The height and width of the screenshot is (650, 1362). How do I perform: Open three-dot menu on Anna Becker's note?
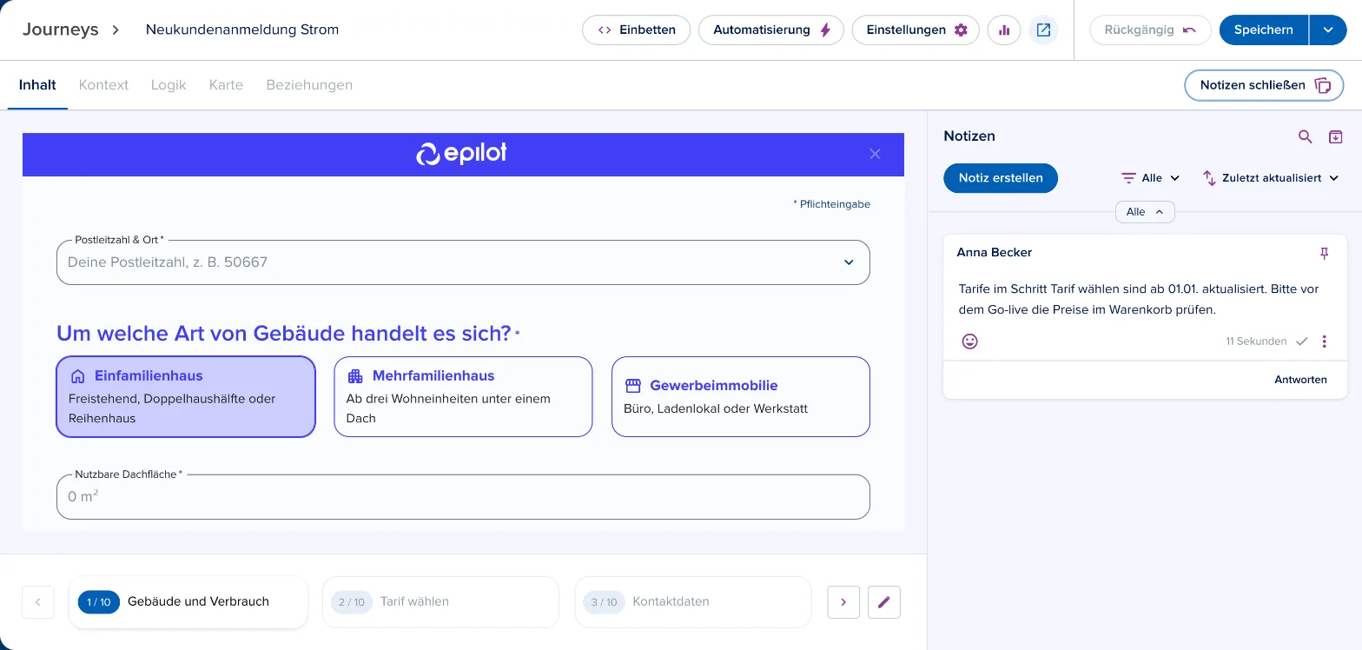pyautogui.click(x=1324, y=342)
